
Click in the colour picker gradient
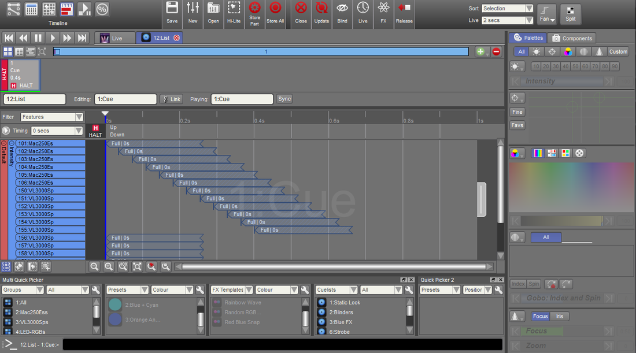571,187
